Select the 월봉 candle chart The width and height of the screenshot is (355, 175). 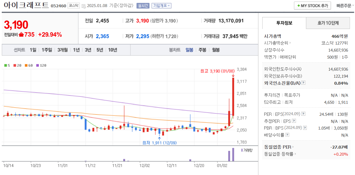point(216,50)
